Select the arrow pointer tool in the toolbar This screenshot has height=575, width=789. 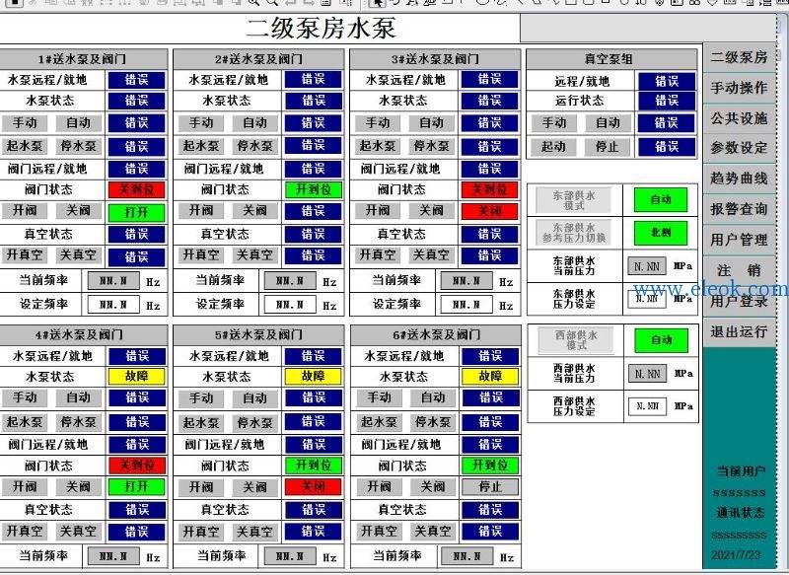[x=377, y=3]
